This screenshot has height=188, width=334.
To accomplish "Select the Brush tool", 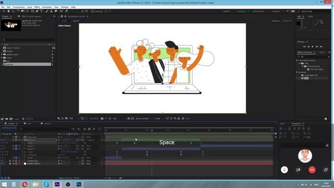I will [47, 11].
